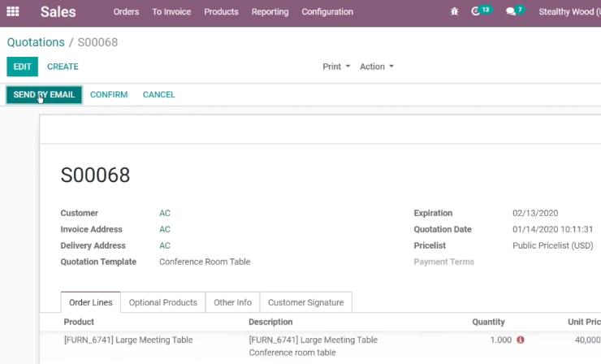Click the S00068 breadcrumb text

tap(97, 42)
